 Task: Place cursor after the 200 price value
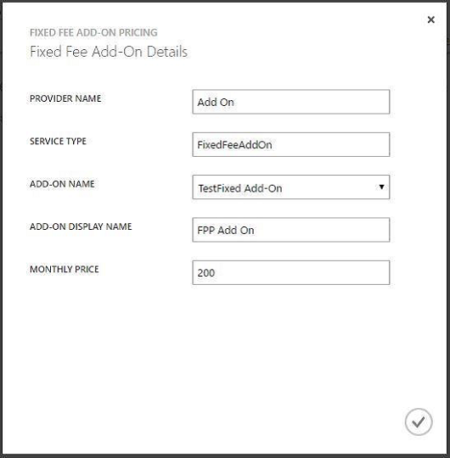[216, 273]
